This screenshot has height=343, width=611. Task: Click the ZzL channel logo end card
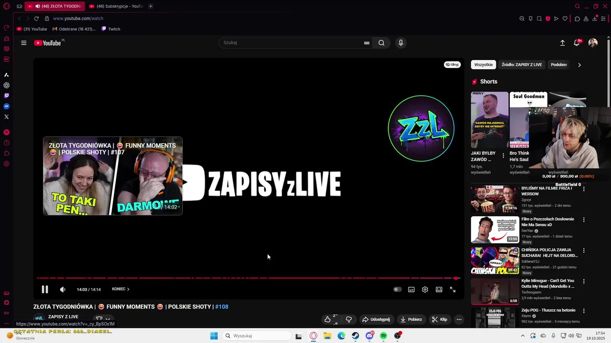tap(421, 129)
